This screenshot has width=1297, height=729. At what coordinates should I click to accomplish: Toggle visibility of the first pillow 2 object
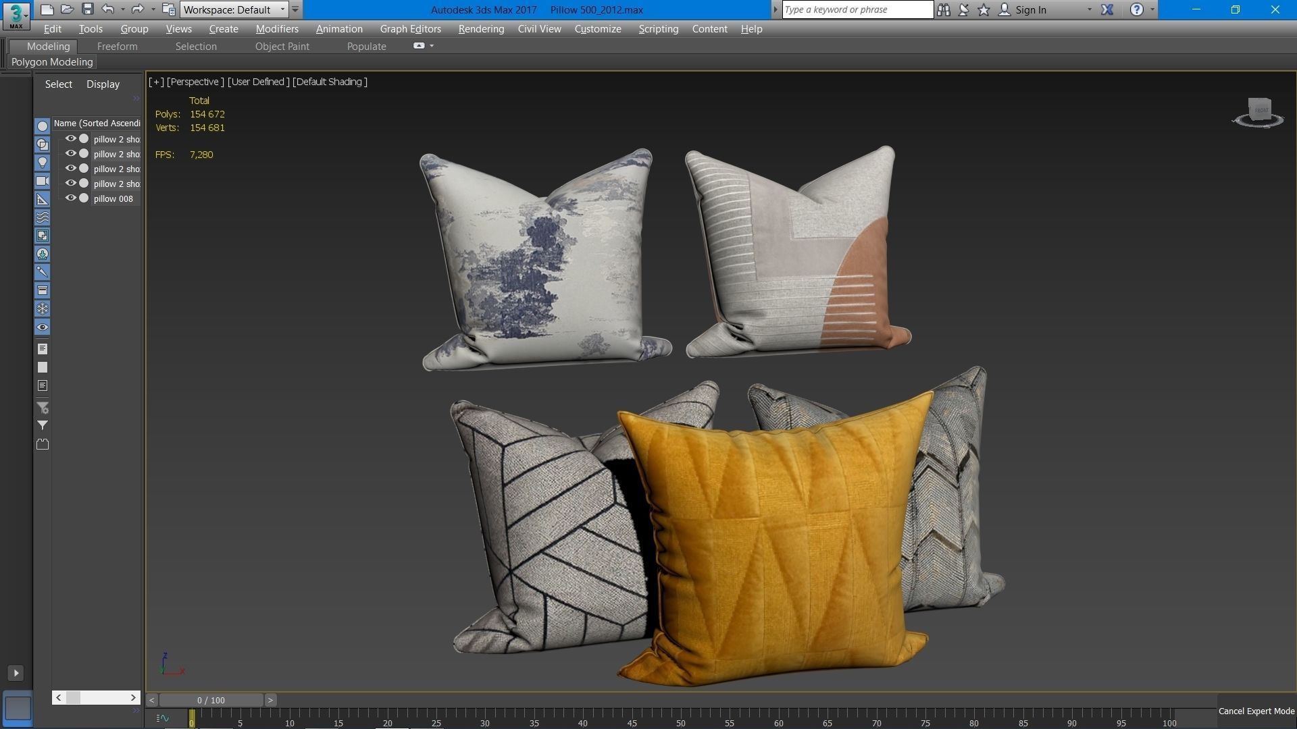(x=70, y=138)
